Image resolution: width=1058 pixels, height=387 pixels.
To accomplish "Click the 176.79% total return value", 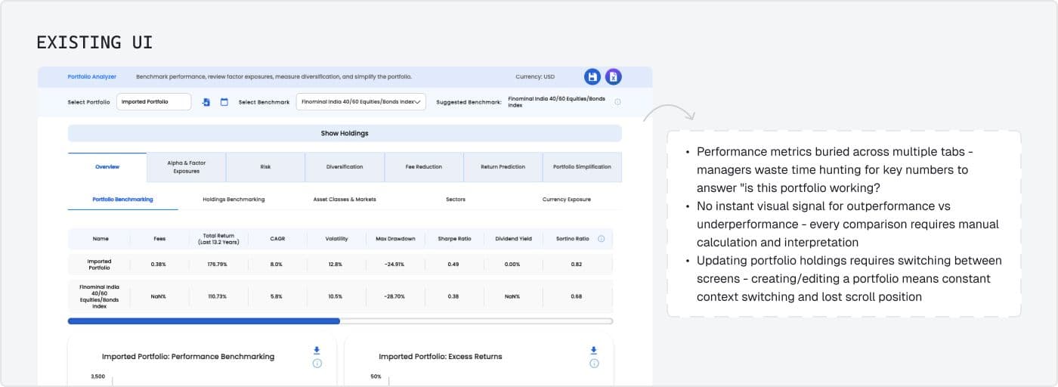I will coord(218,265).
